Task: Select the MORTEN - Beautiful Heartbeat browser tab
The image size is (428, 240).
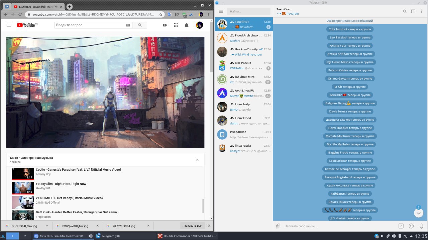Action: (x=38, y=6)
